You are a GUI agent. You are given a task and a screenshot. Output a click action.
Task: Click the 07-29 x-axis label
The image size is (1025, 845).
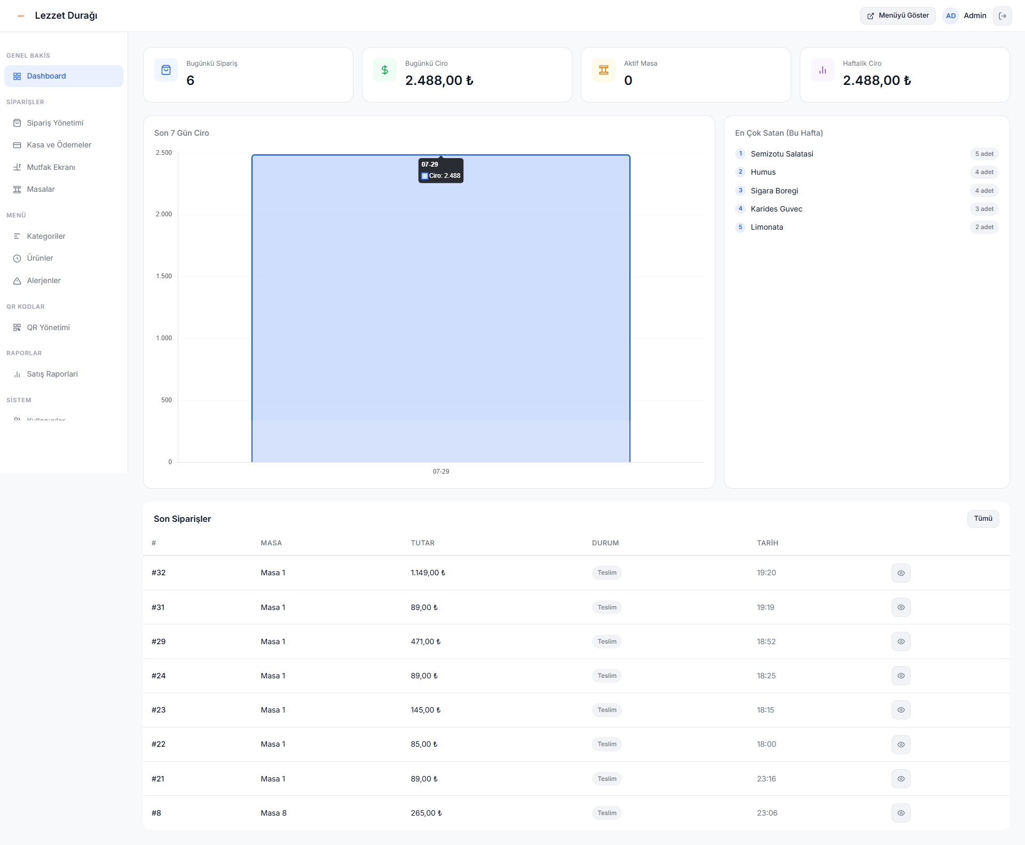(x=441, y=472)
